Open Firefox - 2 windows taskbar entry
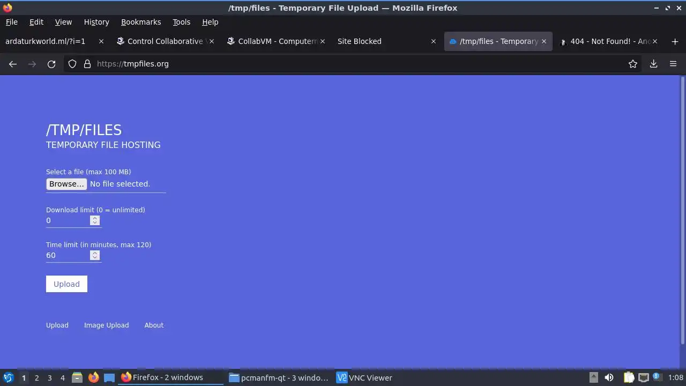Screen dimensions: 686x386 tap(171, 378)
